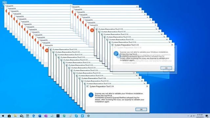210x118 pixels.
Task: Click the info icon in upper-right Sysprep dialog
Action: pyautogui.click(x=116, y=53)
